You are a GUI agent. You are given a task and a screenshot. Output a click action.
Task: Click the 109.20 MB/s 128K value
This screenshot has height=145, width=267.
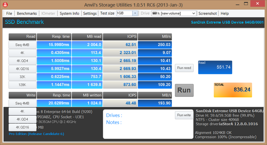(155, 84)
